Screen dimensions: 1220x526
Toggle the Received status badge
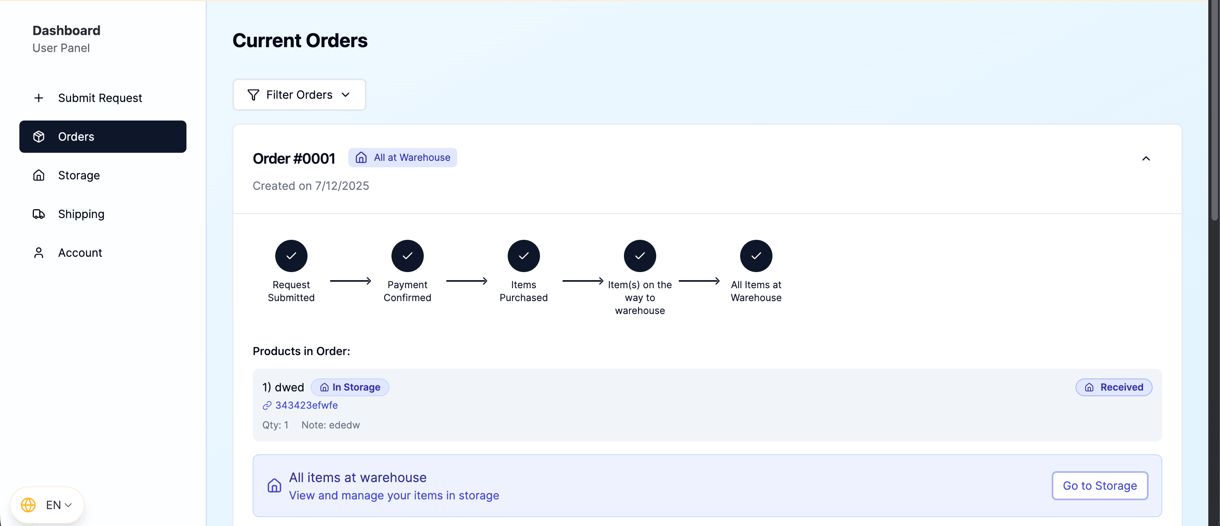(x=1113, y=387)
